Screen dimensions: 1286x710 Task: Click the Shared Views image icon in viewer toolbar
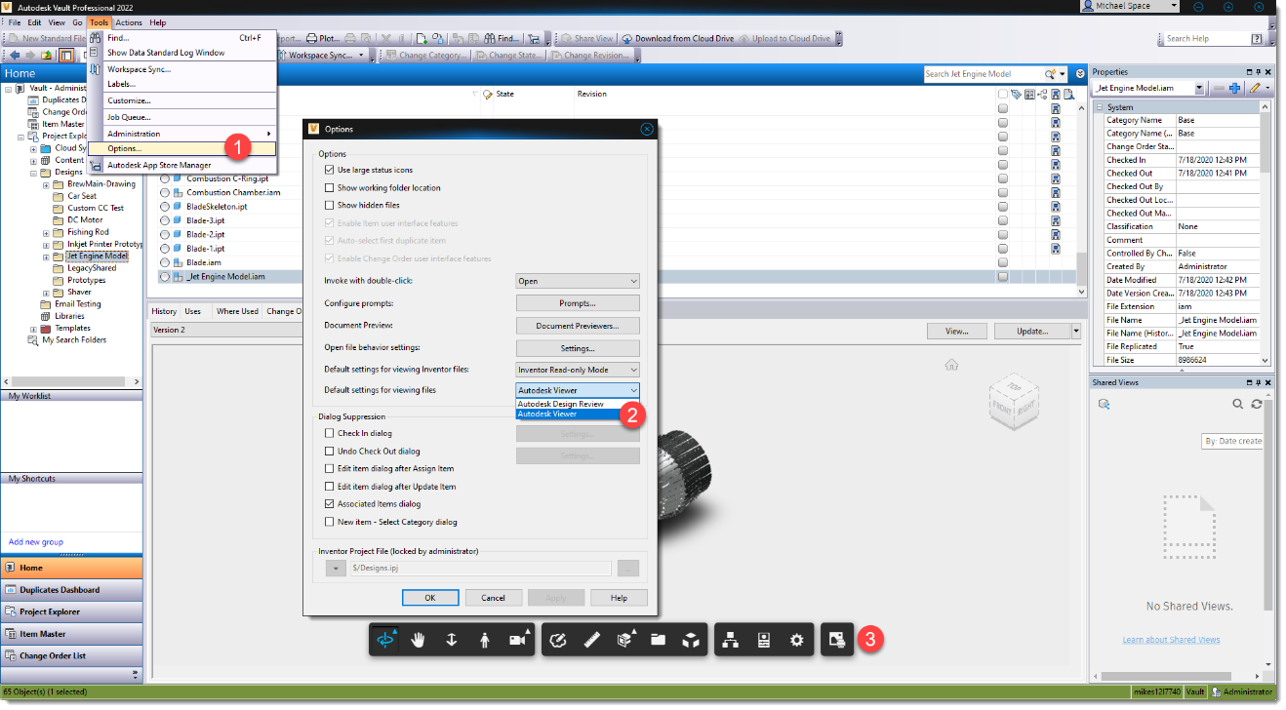pos(837,640)
